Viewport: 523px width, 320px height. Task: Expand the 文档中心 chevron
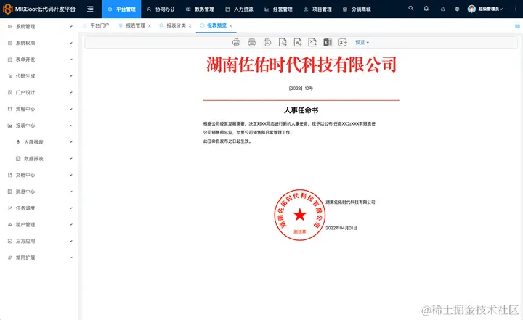(x=70, y=175)
